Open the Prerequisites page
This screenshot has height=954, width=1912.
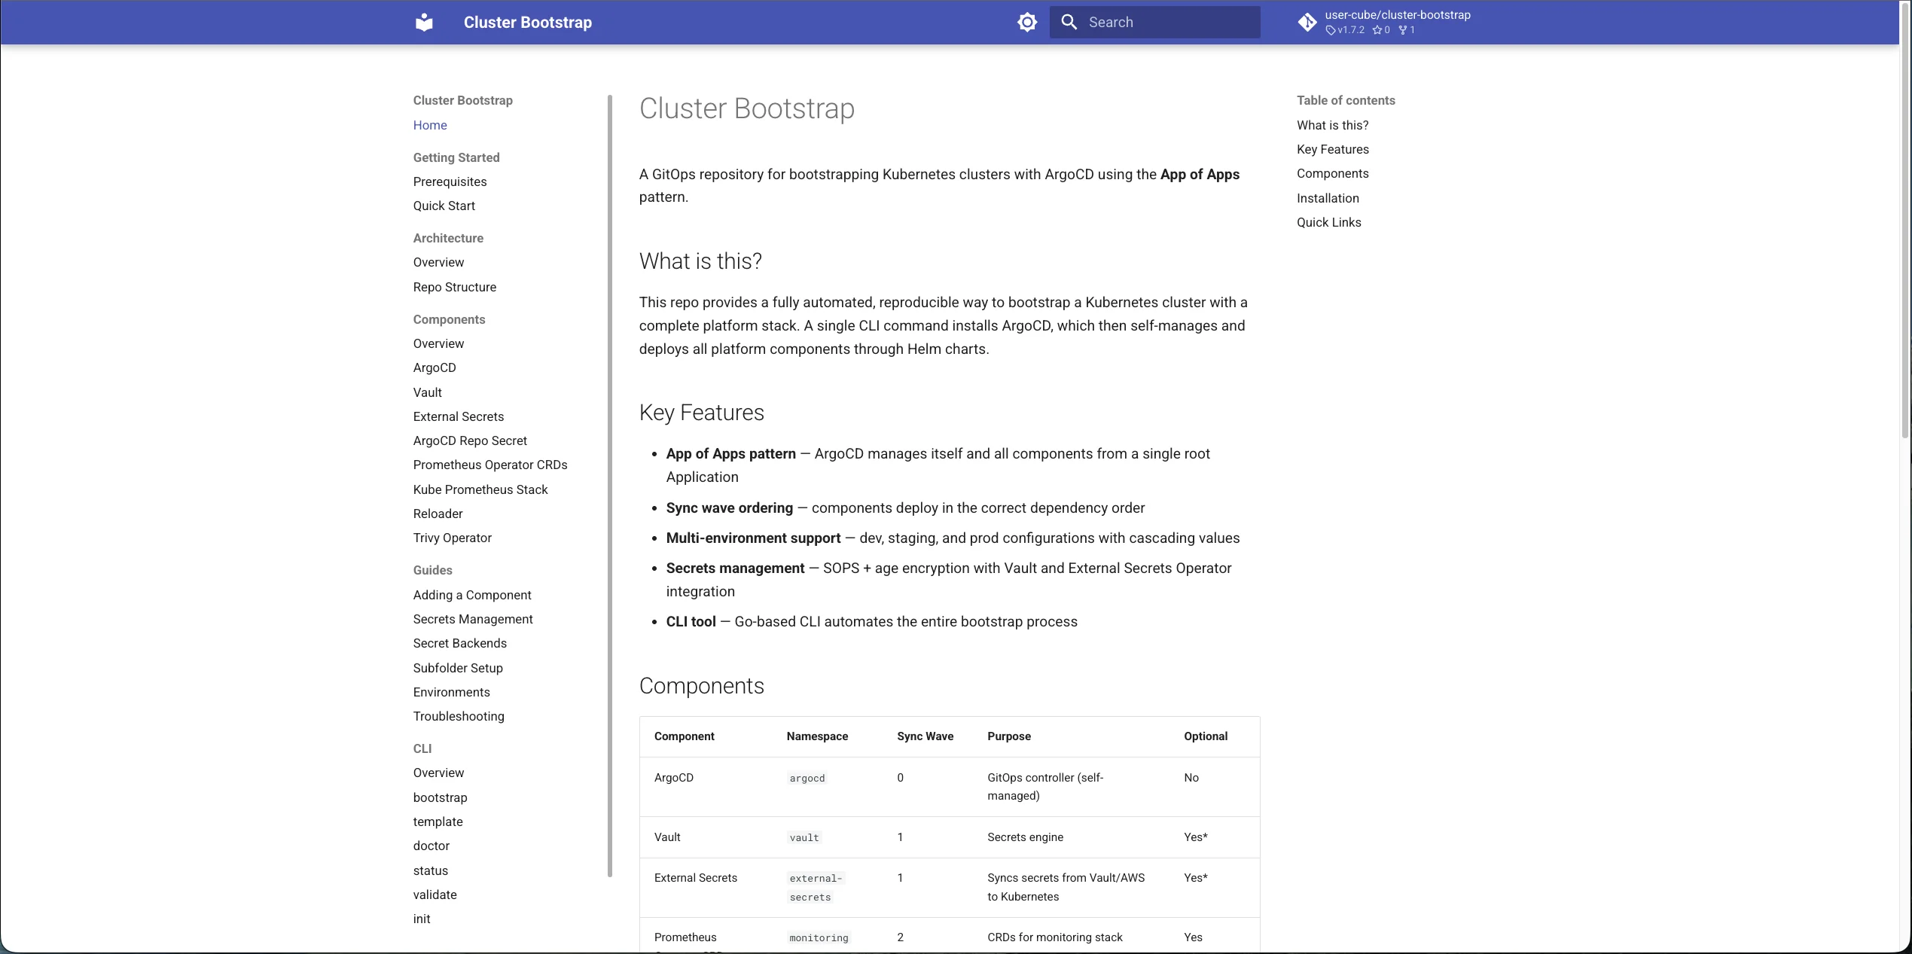tap(450, 181)
